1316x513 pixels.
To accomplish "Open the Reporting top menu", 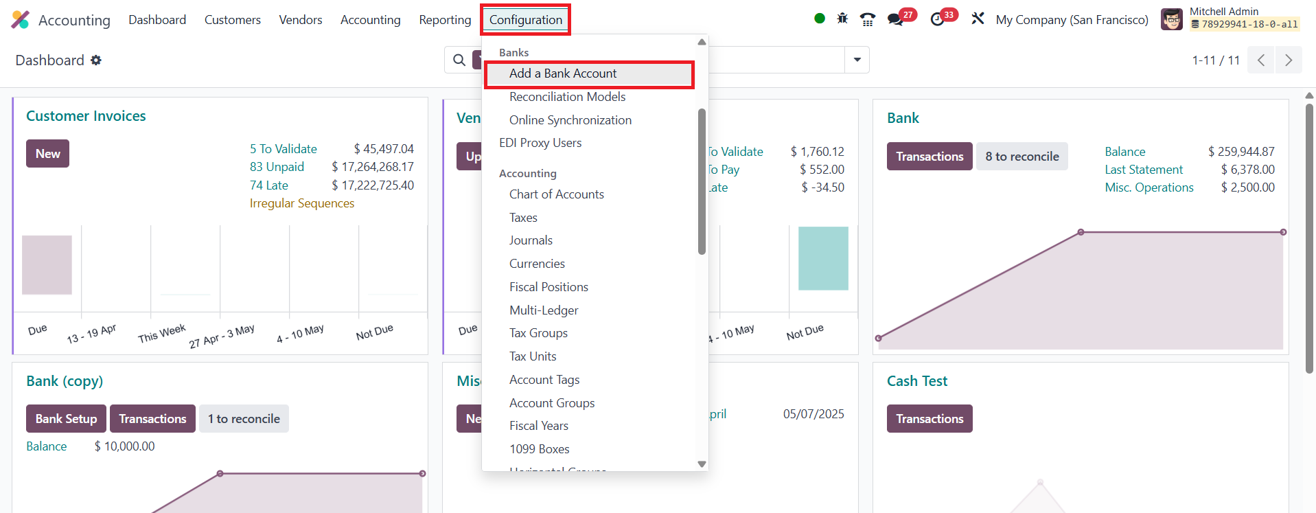I will pos(445,20).
